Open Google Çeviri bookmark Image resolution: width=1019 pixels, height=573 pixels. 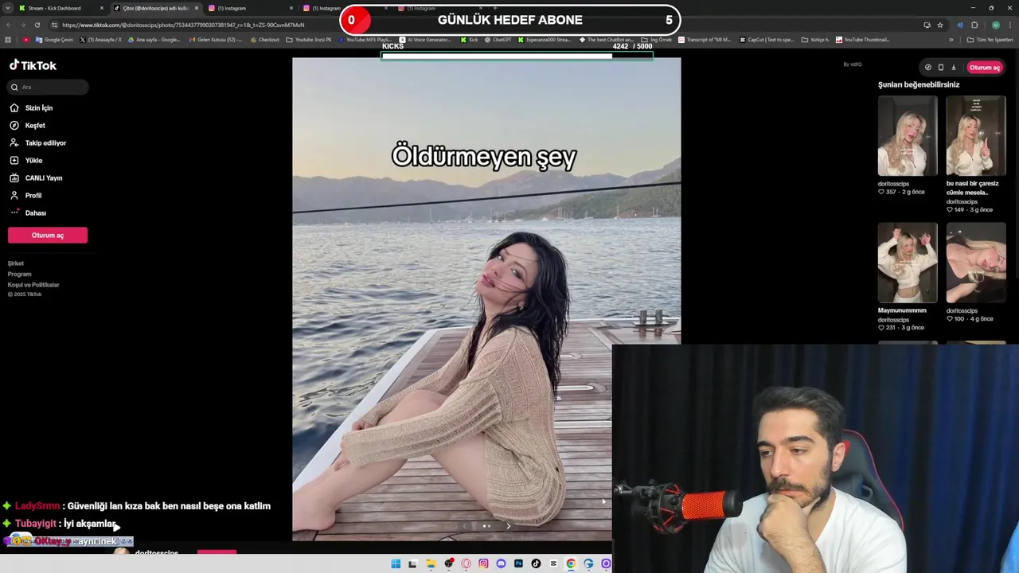click(54, 40)
